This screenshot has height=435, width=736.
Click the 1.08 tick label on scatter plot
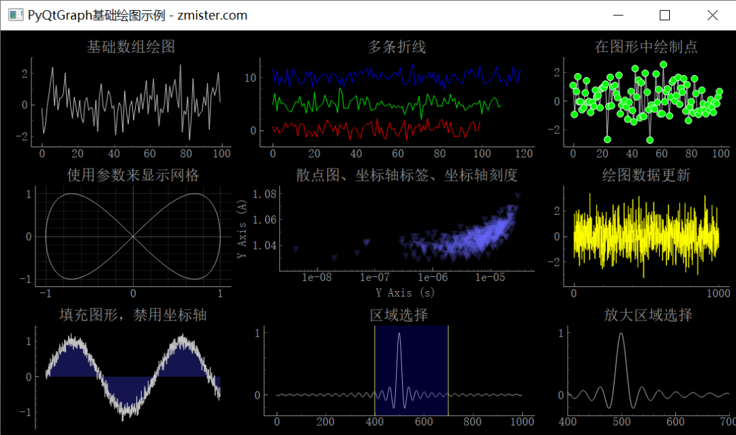click(264, 194)
